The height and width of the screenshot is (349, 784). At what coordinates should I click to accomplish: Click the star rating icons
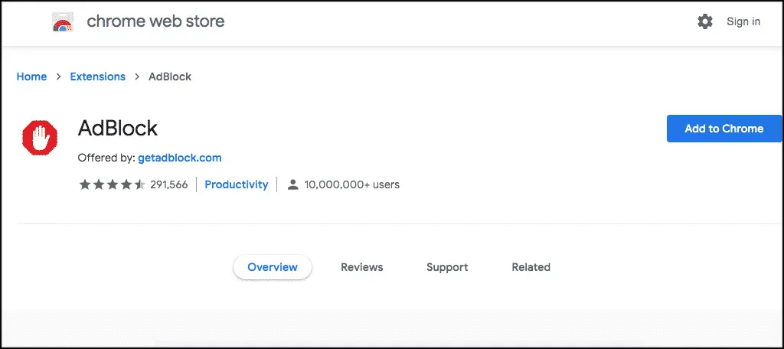tap(112, 184)
